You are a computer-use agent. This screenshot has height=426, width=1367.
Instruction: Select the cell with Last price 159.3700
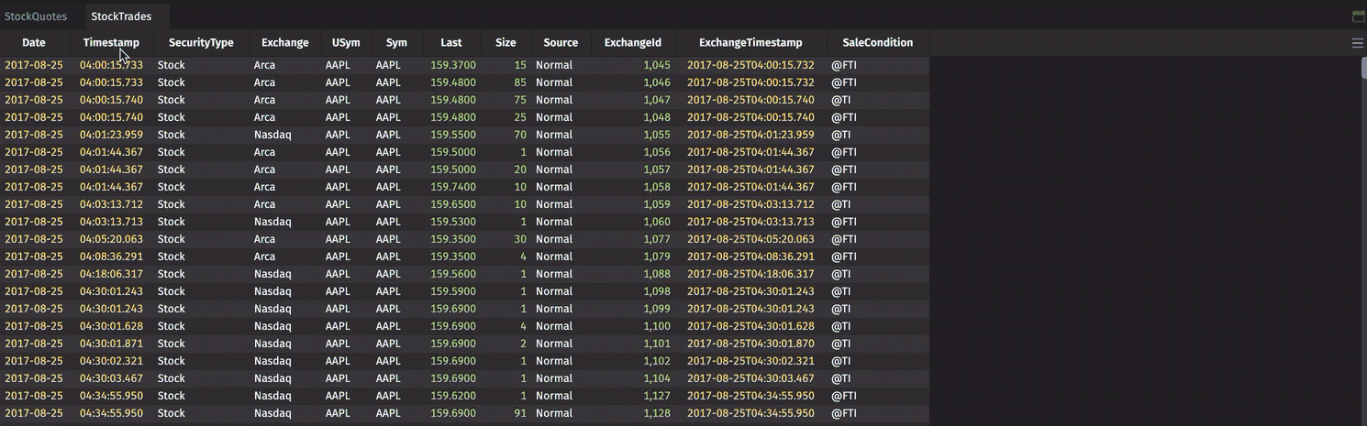453,65
